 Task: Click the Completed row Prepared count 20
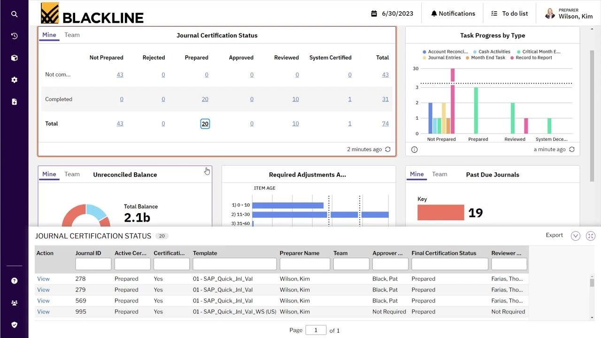tap(205, 99)
